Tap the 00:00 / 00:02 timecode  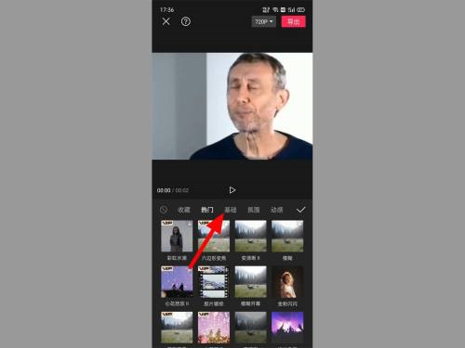(x=173, y=190)
